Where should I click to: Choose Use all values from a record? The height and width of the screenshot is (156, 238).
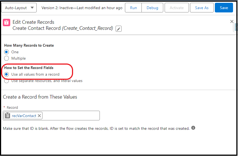[6, 75]
